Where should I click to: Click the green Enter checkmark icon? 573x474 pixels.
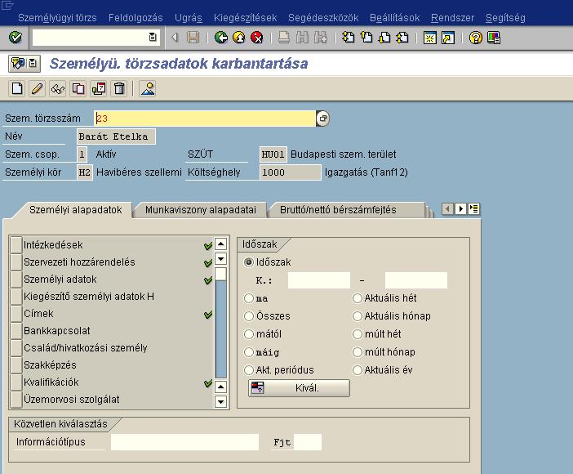[x=16, y=38]
